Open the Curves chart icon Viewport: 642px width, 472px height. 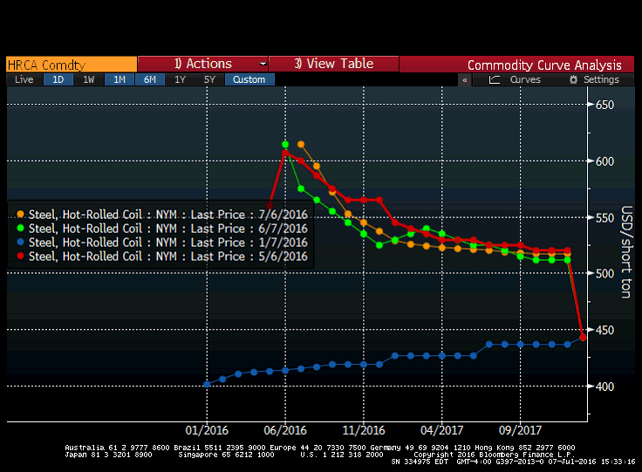tap(494, 79)
